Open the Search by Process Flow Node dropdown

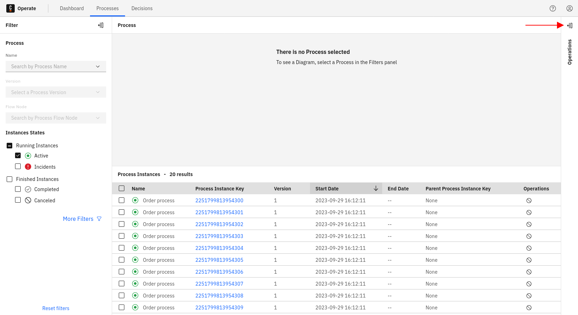(x=56, y=118)
